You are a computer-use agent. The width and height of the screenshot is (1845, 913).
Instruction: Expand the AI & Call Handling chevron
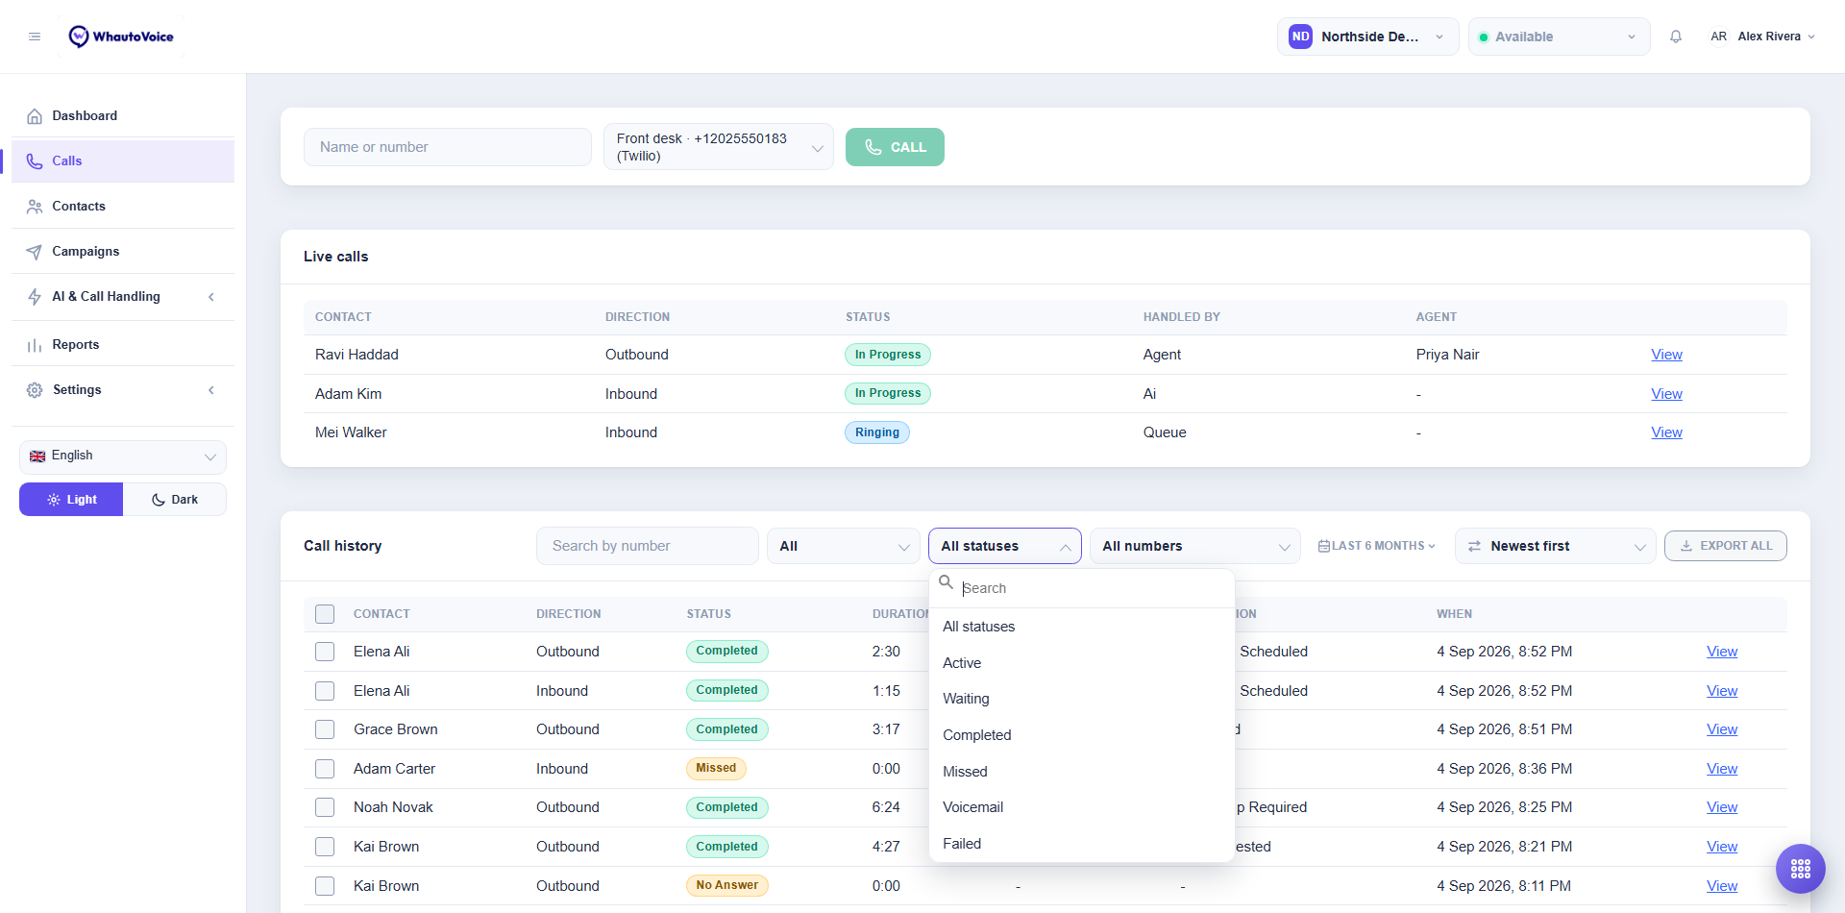click(x=211, y=297)
